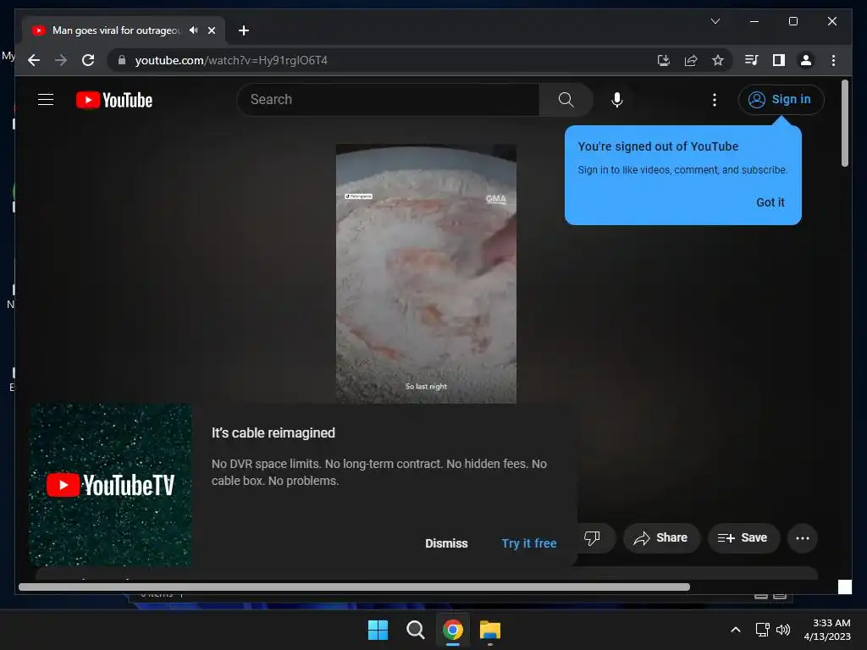Open the YouTube hamburger guide menu
Viewport: 867px width, 650px height.
coord(46,100)
